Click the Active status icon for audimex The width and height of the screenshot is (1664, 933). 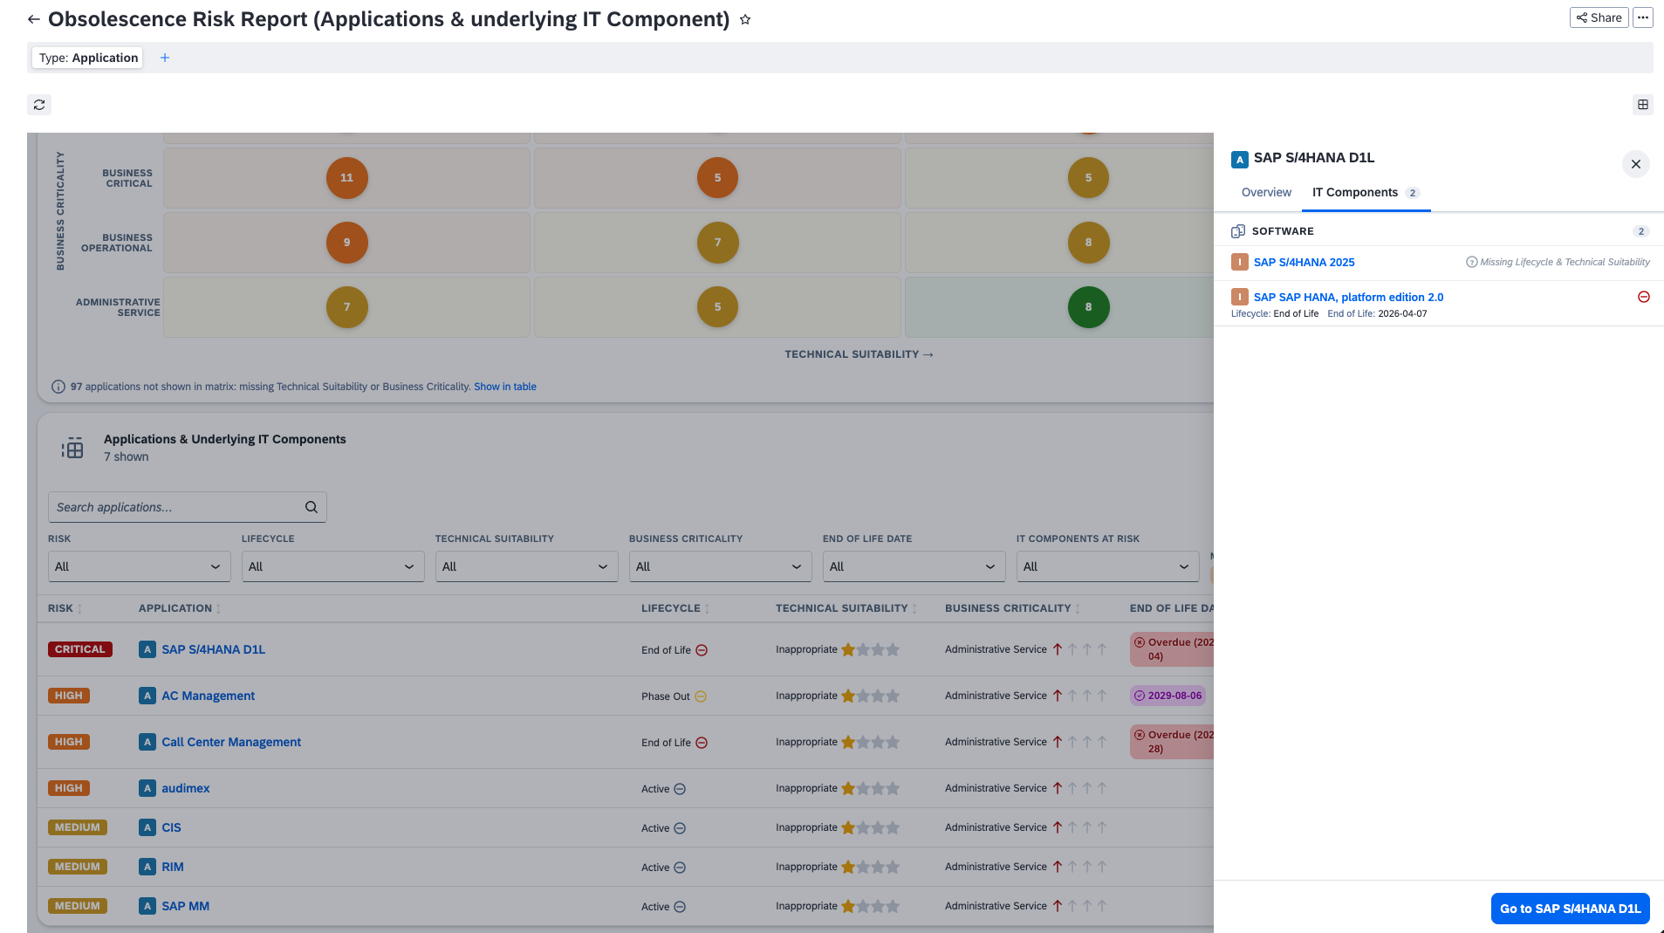coord(680,789)
